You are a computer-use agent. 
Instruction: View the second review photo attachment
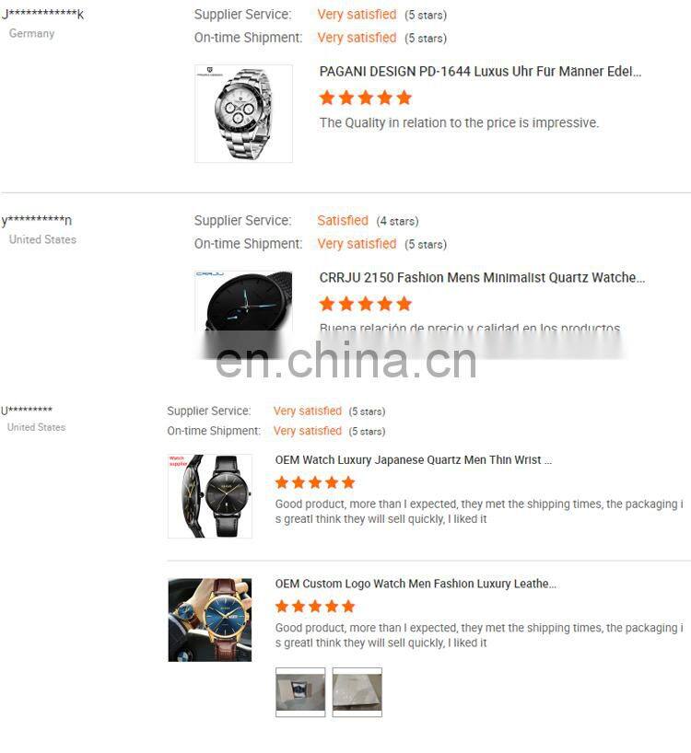click(357, 692)
